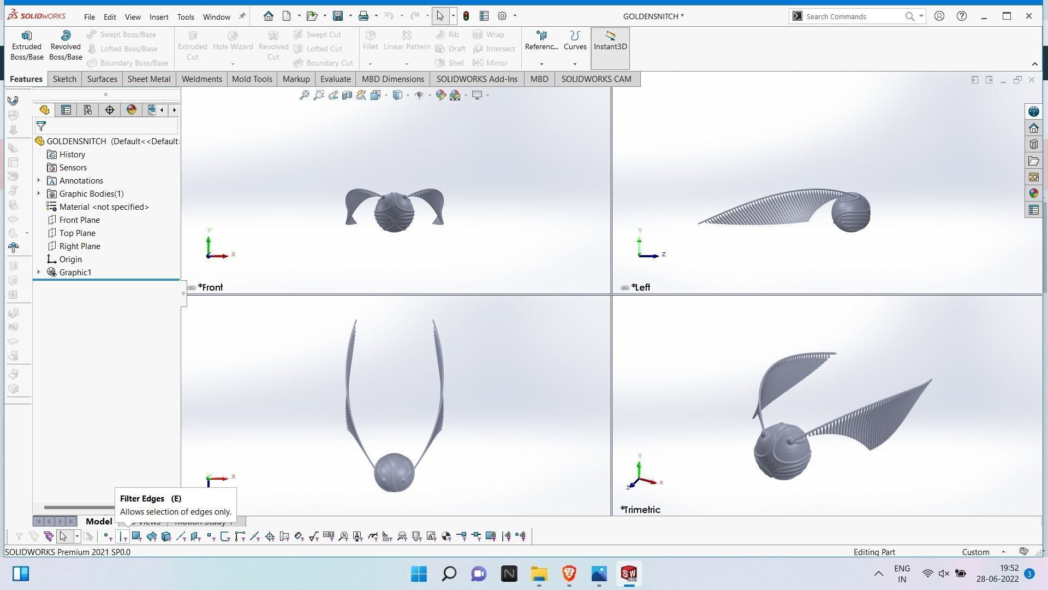Click the Revolved Boss/Base button

65,46
